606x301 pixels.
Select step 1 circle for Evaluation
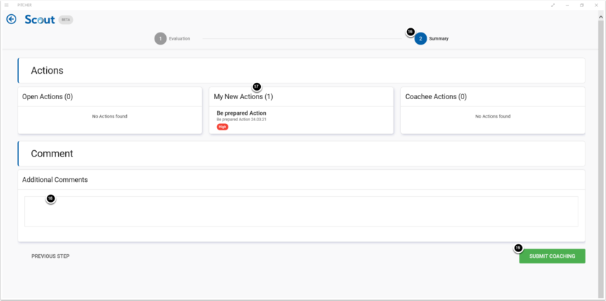(x=160, y=38)
